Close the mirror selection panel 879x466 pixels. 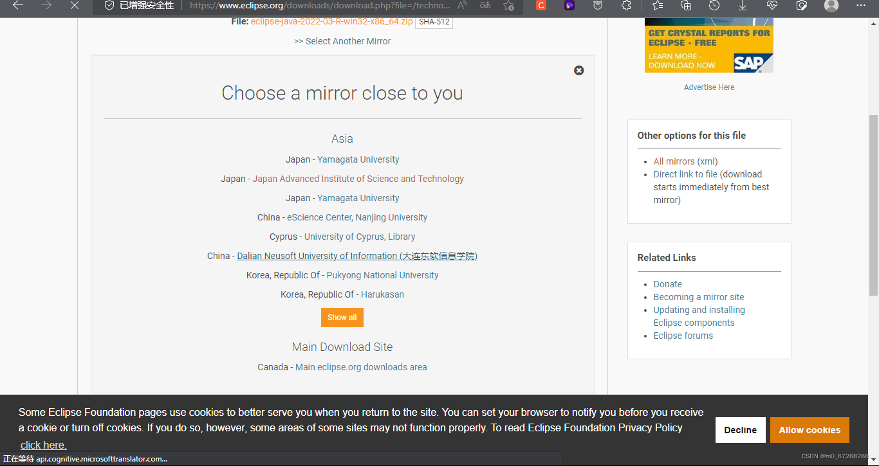[578, 70]
